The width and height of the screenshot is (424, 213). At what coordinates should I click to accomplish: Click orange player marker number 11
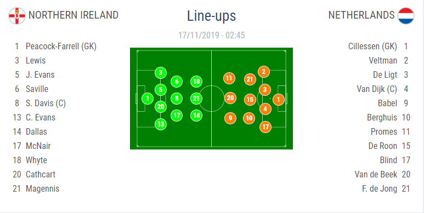[229, 78]
